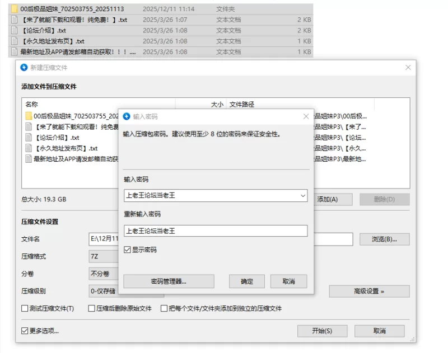The image size is (448, 353).
Task: Expand the 输入密码 combo box dropdown arrow
Action: 303,195
